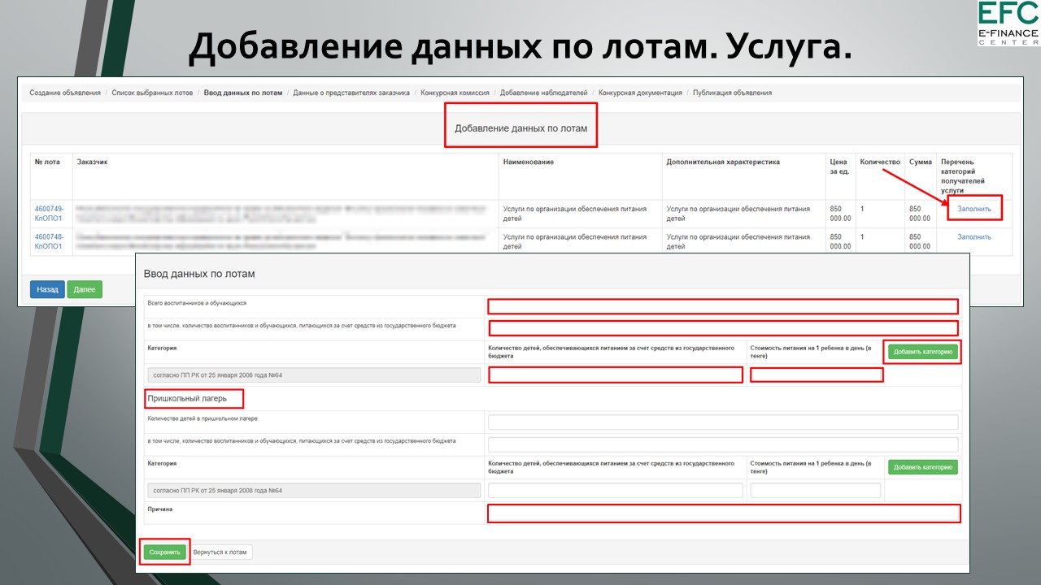Screen dimensions: 1041x585
Task: Open the Конкурсная комиссия step
Action: (x=455, y=93)
